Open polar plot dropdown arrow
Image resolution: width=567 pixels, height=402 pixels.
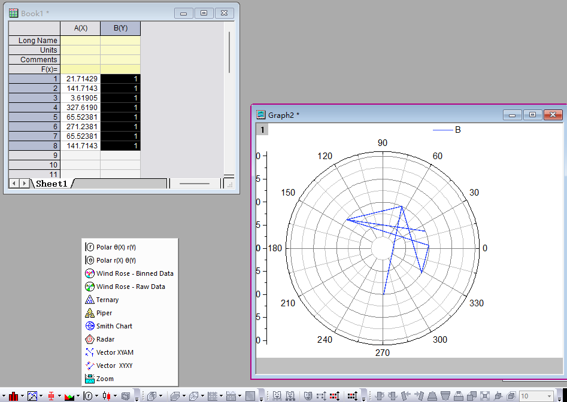[x=96, y=396]
